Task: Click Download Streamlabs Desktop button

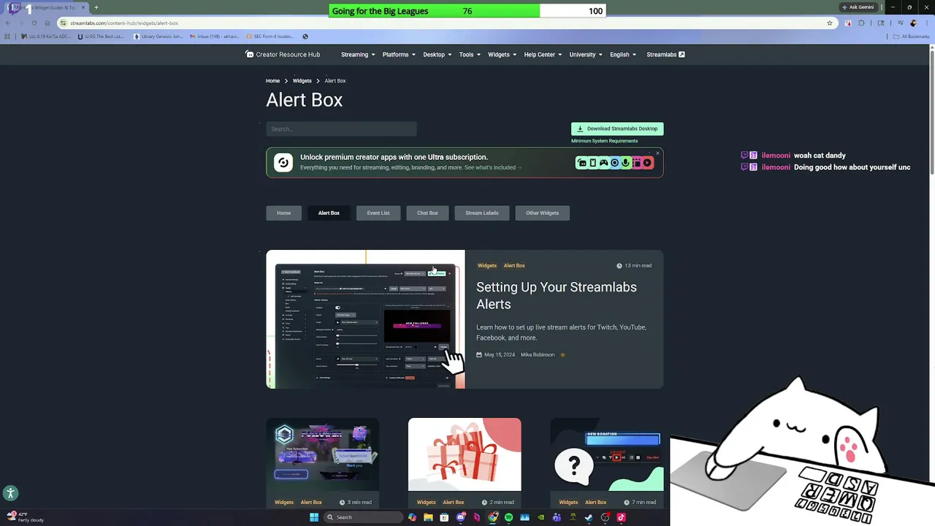Action: pos(617,129)
